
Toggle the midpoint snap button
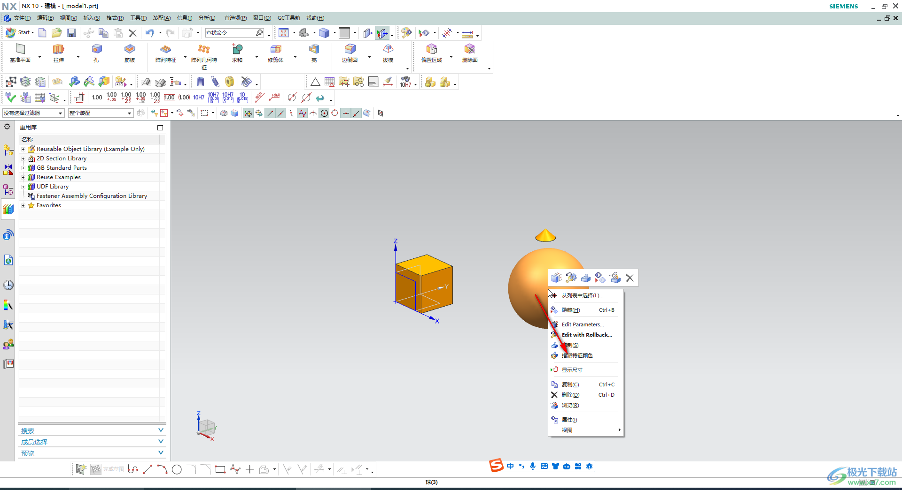click(281, 113)
